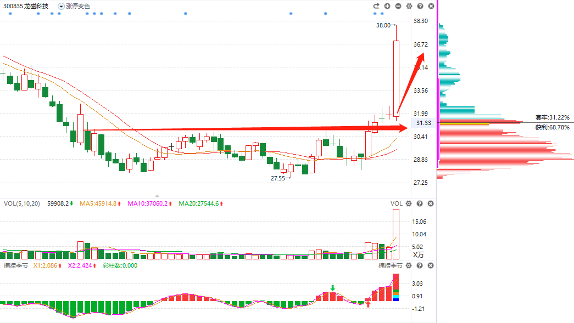Click the redo/share arrow icon in chart toolbar
The height and width of the screenshot is (323, 574).
[376, 6]
